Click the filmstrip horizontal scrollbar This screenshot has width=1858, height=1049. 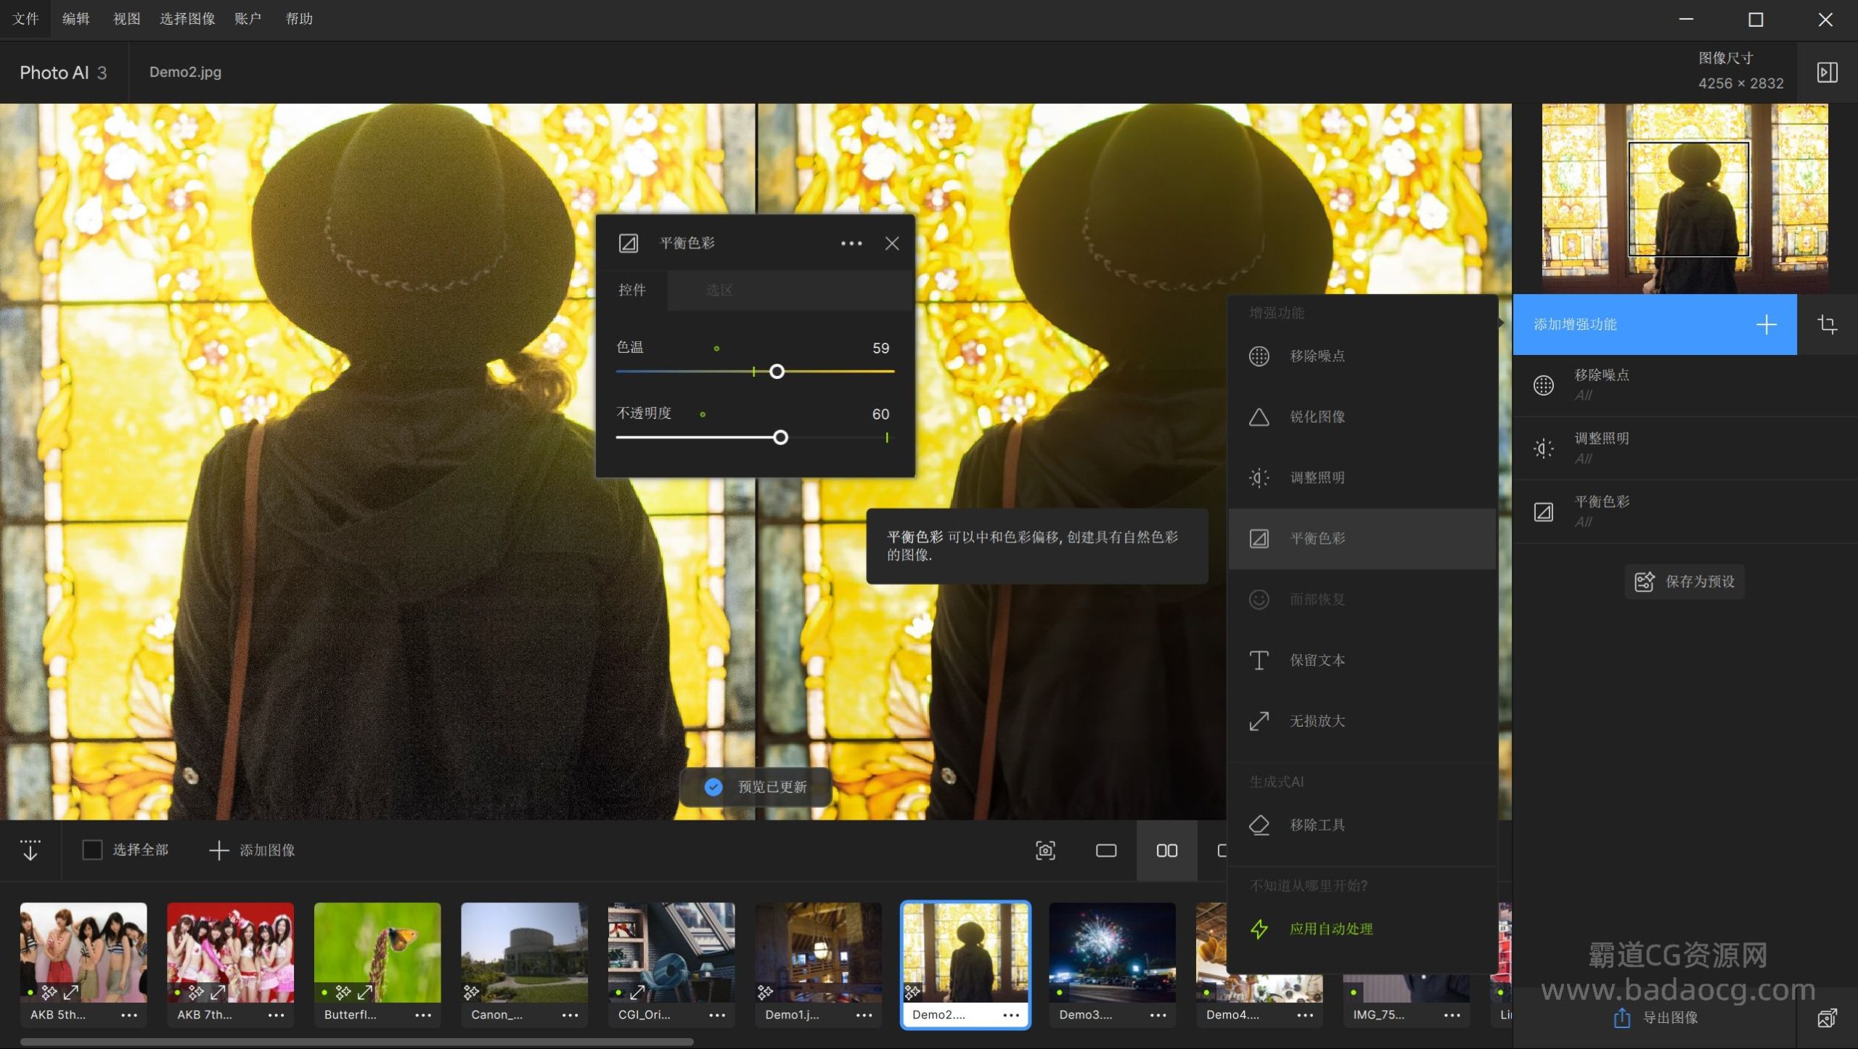click(x=356, y=1042)
